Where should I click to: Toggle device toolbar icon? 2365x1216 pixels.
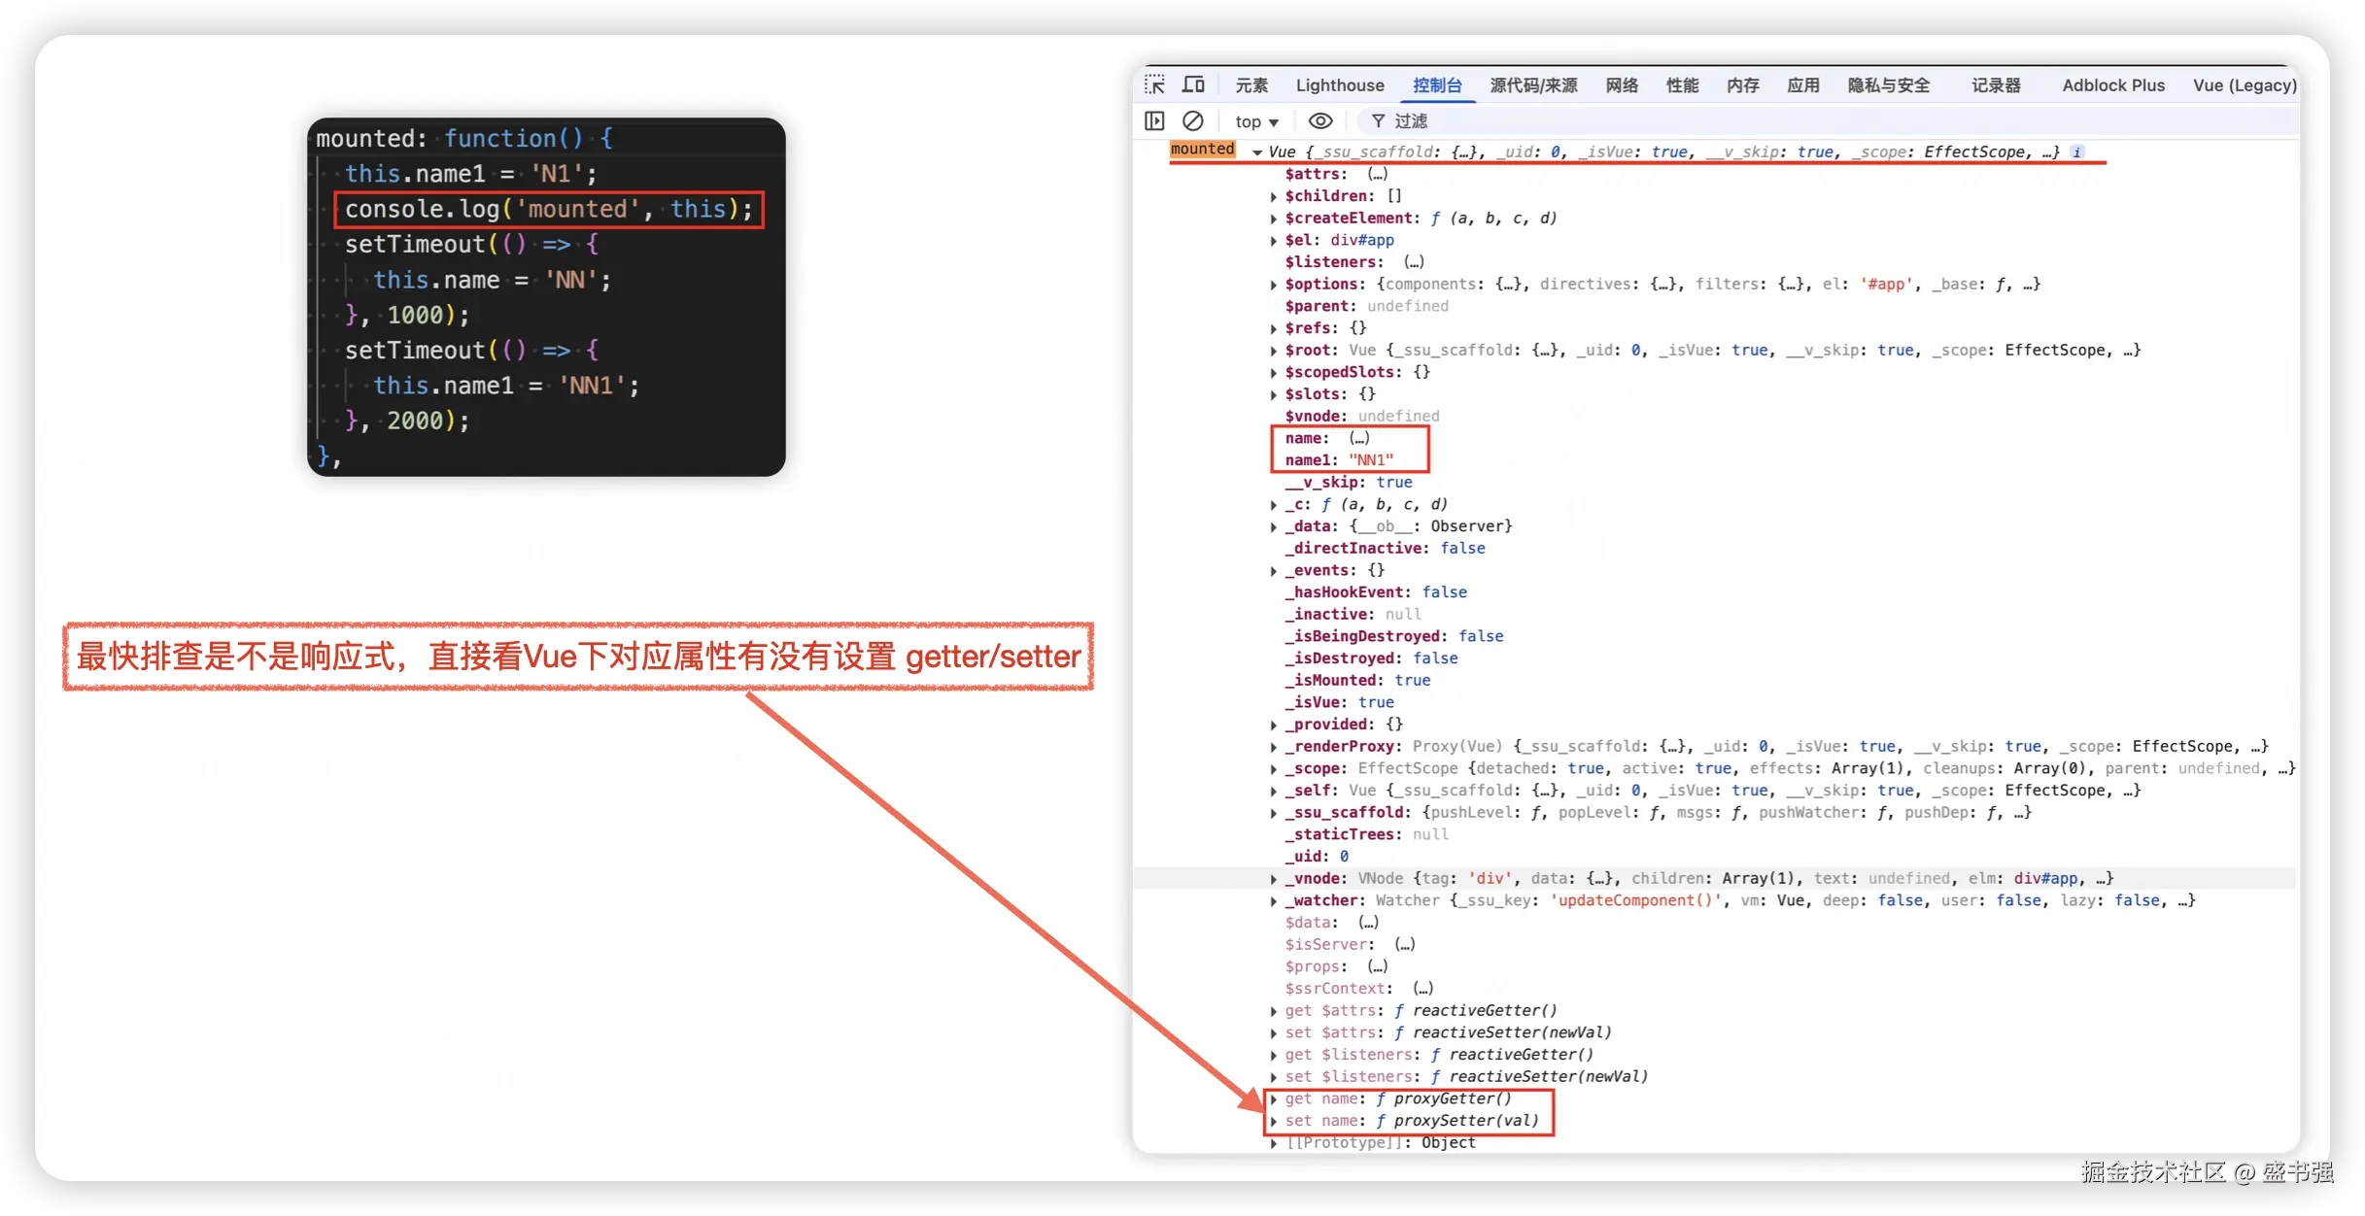coord(1193,85)
